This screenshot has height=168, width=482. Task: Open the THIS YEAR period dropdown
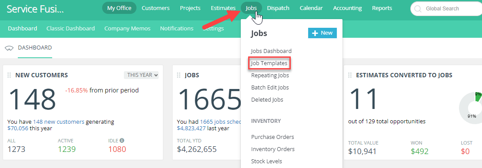click(x=141, y=75)
